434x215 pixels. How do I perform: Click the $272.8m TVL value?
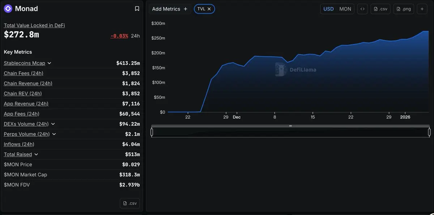click(21, 35)
